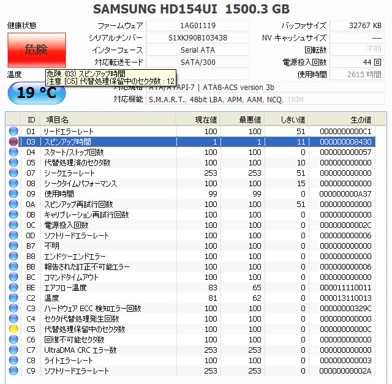392x384 pixels.
Task: Click the status orb for シークエラーレート row
Action: 13,173
